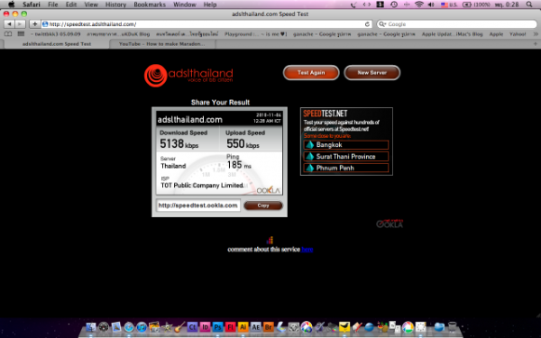Launch Illustrator from the dock
The height and width of the screenshot is (338, 541).
coord(243,326)
